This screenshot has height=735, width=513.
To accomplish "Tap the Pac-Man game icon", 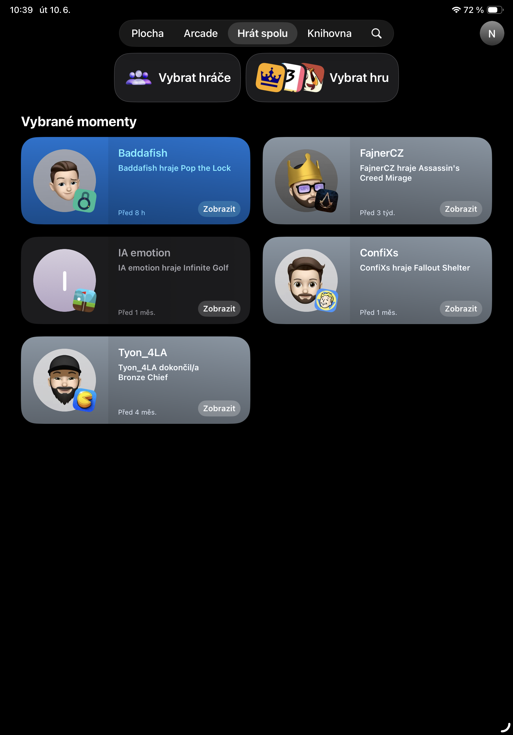I will point(85,400).
